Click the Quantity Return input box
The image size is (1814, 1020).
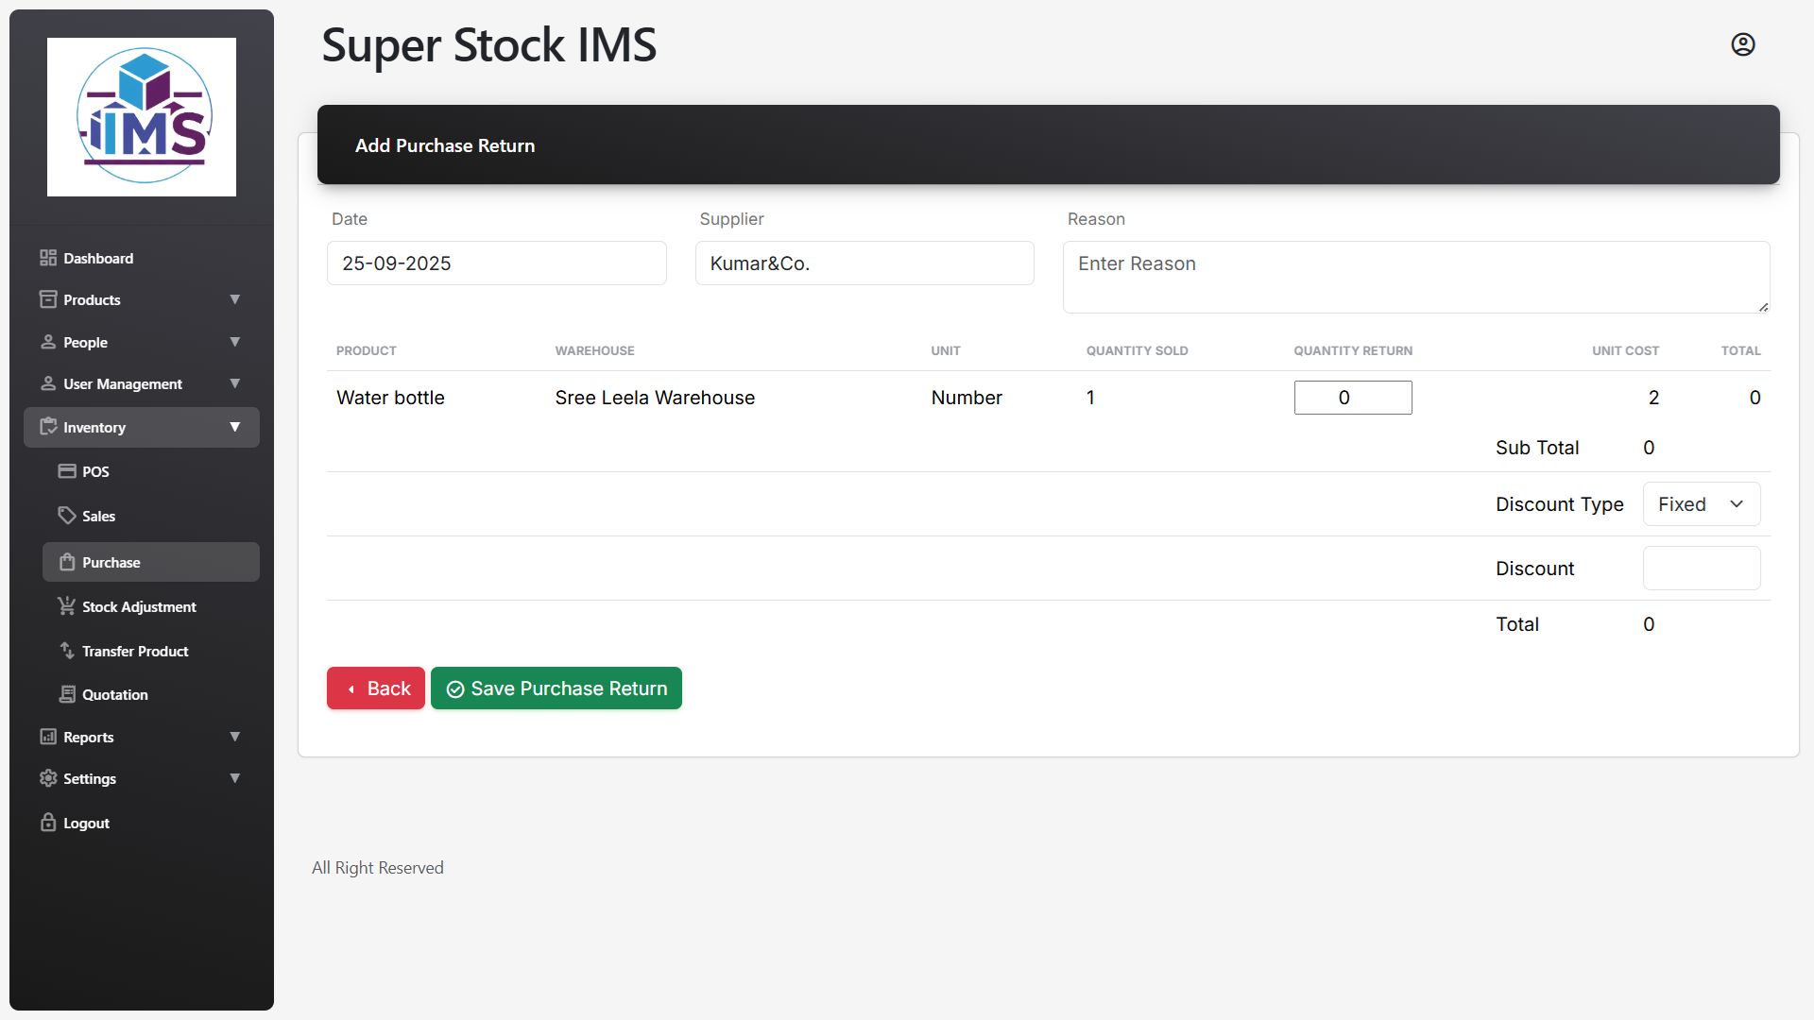pyautogui.click(x=1352, y=398)
